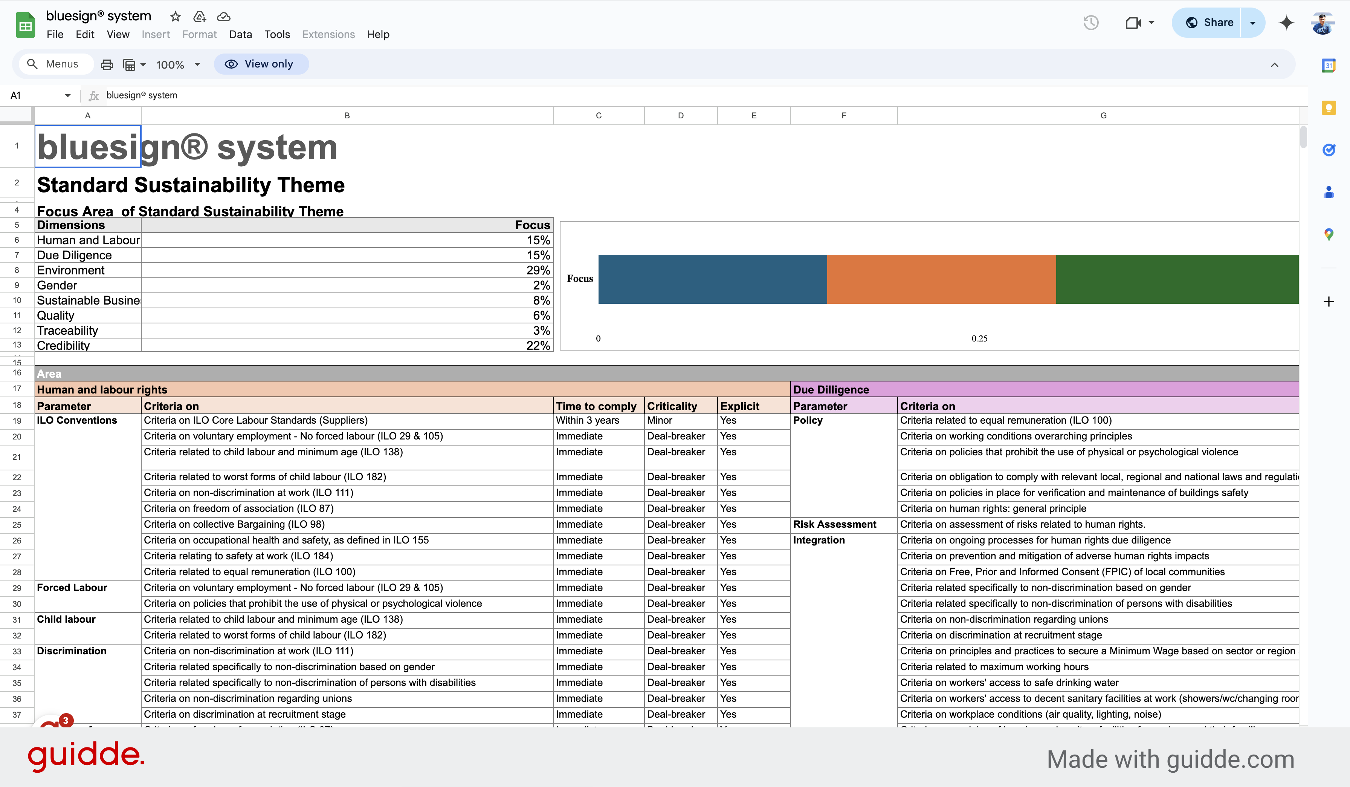Open Google Tasks side panel

pyautogui.click(x=1329, y=150)
